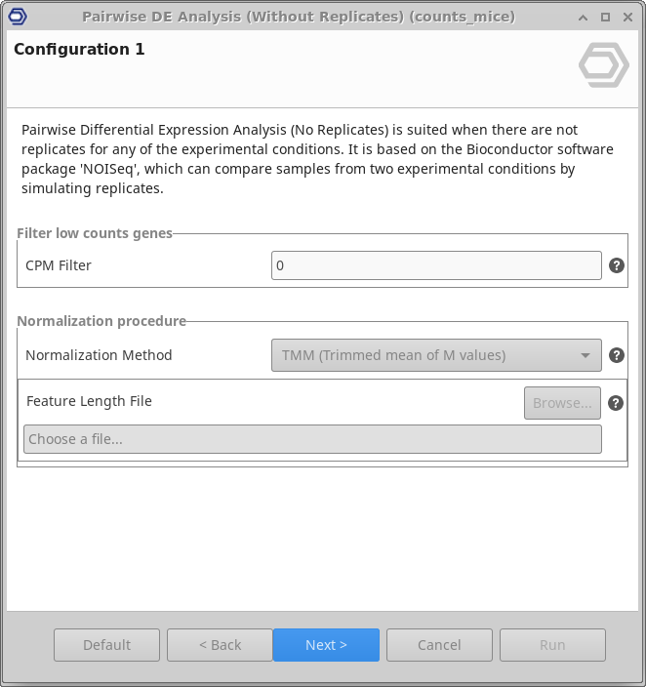Screen dimensions: 646x687
Task: Click the Configuration 1 page heading
Action: (79, 49)
